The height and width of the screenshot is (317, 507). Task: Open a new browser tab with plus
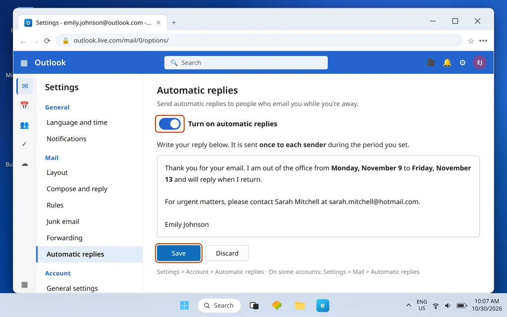click(174, 23)
